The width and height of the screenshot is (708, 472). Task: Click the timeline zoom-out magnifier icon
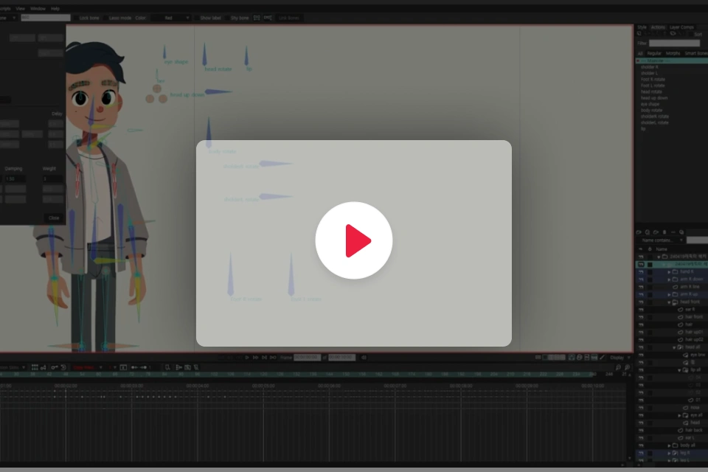[x=619, y=367]
